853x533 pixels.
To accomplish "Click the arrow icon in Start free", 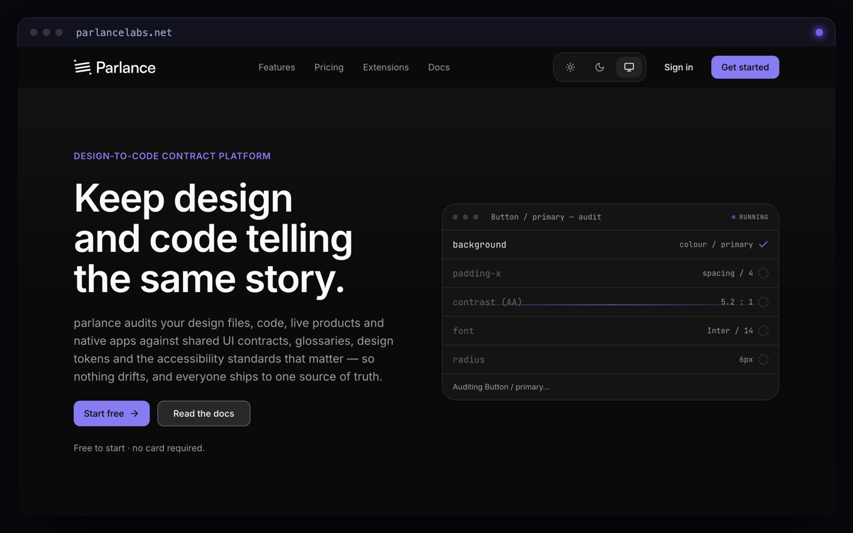I will [x=134, y=414].
